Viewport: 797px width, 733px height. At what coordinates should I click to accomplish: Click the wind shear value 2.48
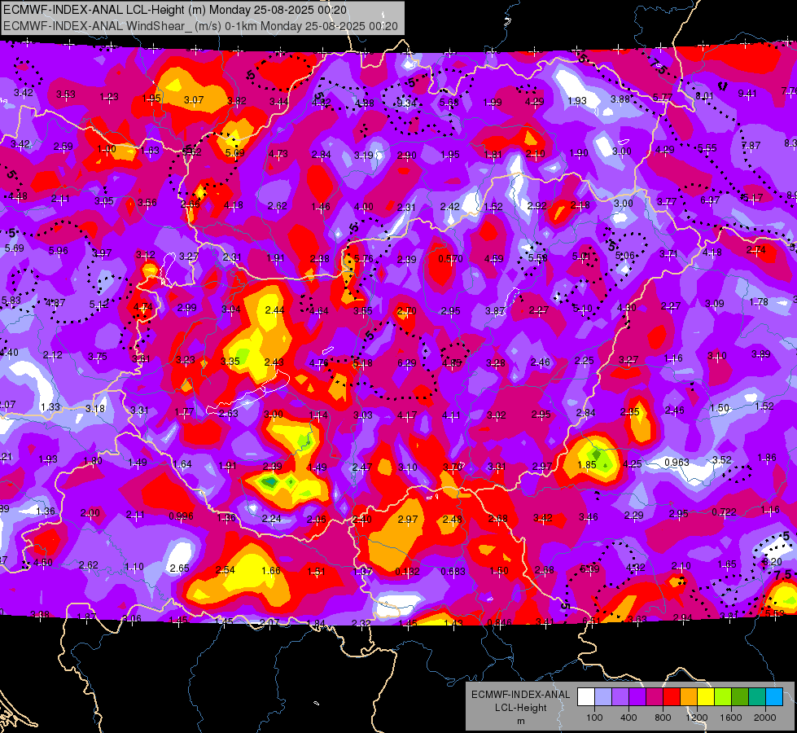453,519
